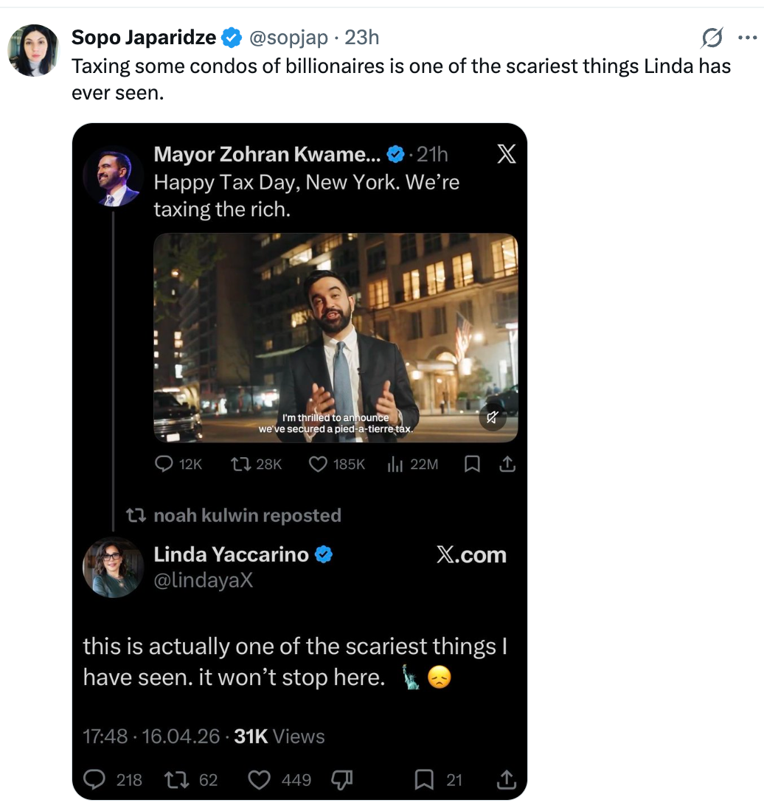Image resolution: width=764 pixels, height=811 pixels.
Task: Like Sopo's post with the heart
Action: coord(259,779)
